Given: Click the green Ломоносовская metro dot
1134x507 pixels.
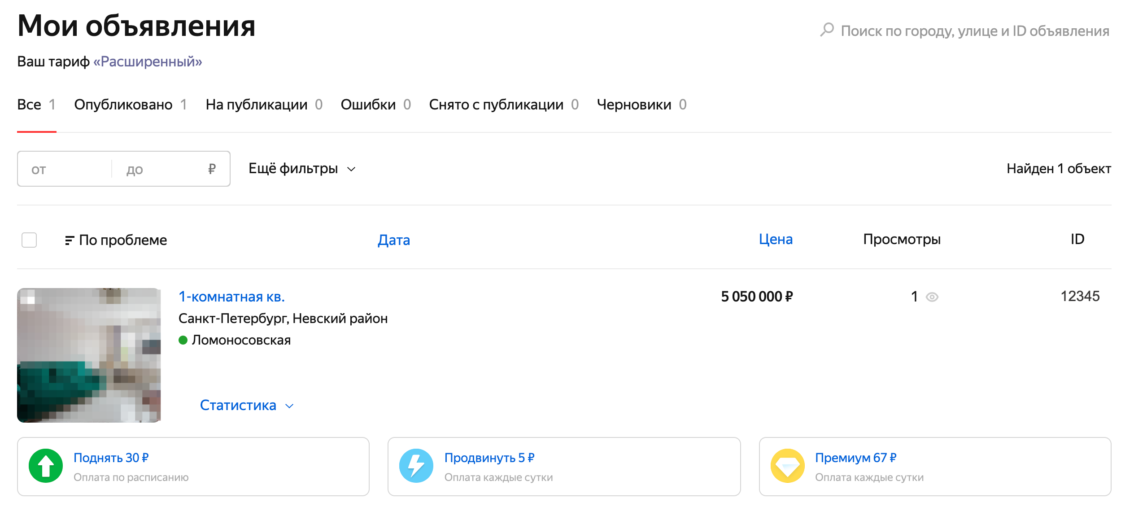Looking at the screenshot, I should 183,340.
